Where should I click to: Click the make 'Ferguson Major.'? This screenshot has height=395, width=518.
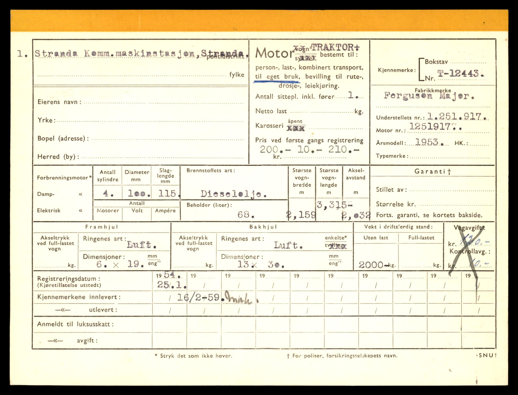(429, 96)
